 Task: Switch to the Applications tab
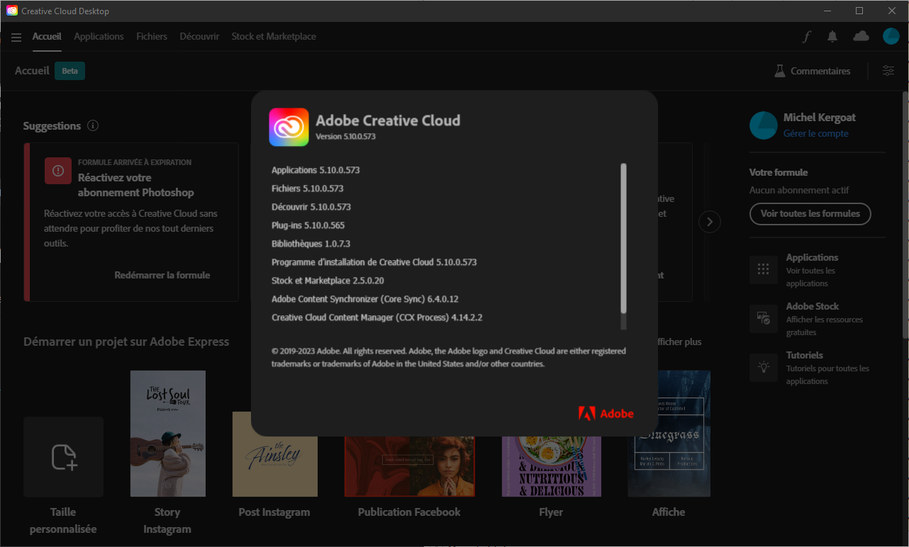[99, 36]
